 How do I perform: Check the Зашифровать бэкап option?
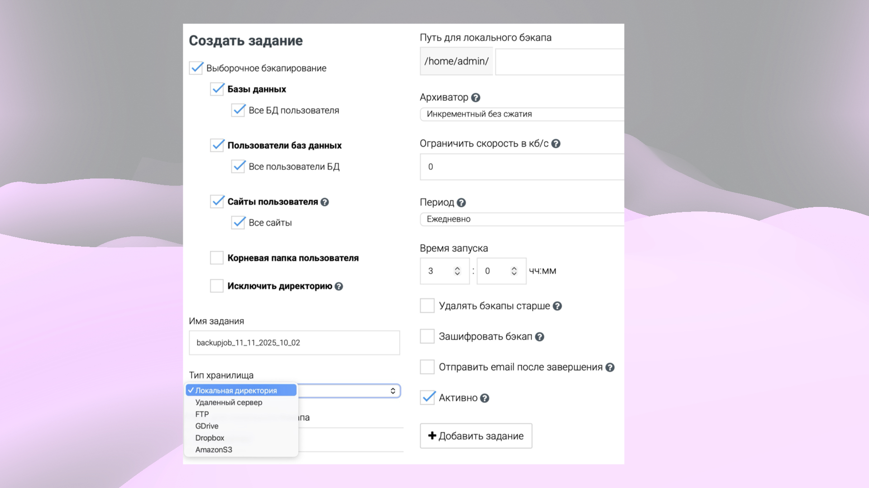(427, 336)
